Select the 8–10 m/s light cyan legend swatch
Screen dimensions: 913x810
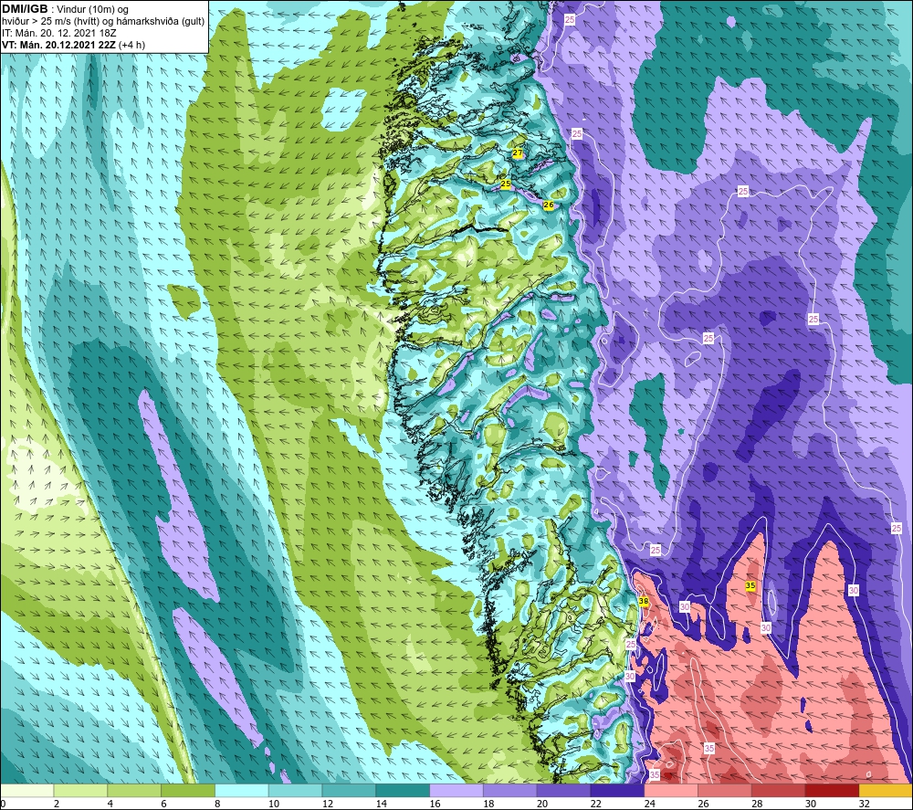click(242, 790)
